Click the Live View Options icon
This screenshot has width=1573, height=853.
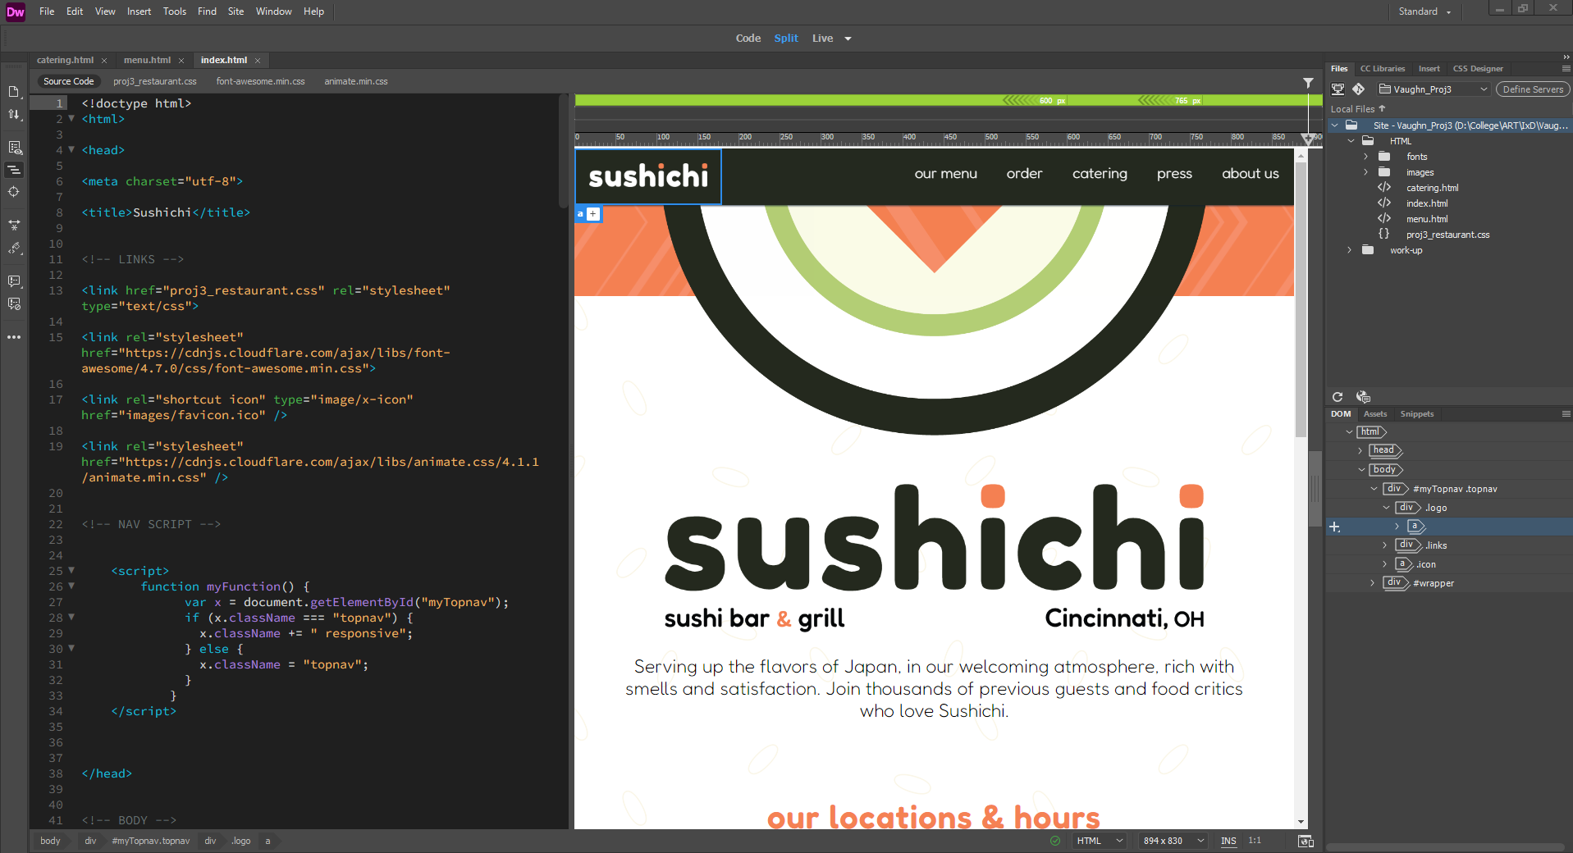(x=14, y=148)
